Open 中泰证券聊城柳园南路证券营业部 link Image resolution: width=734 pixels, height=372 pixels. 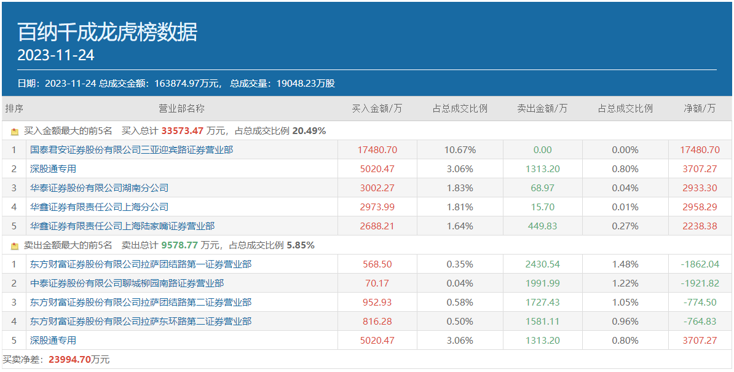[127, 283]
